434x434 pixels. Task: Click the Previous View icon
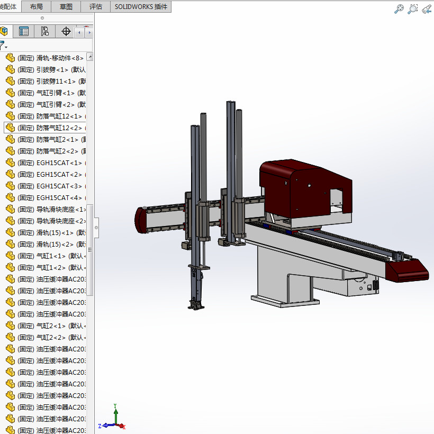point(427,8)
